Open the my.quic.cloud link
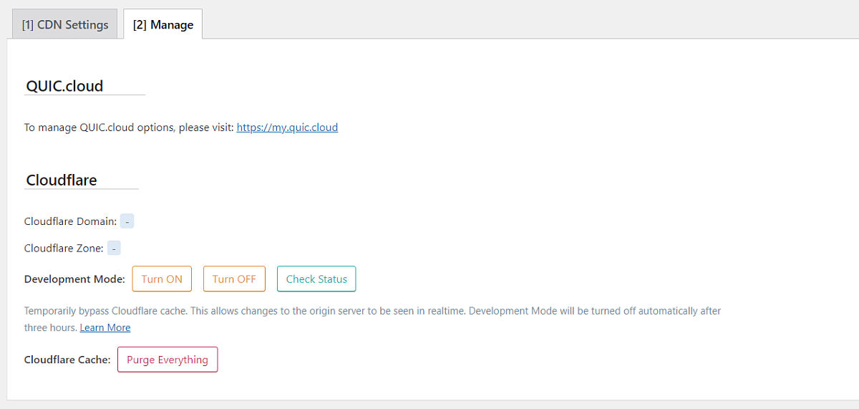 pyautogui.click(x=287, y=127)
